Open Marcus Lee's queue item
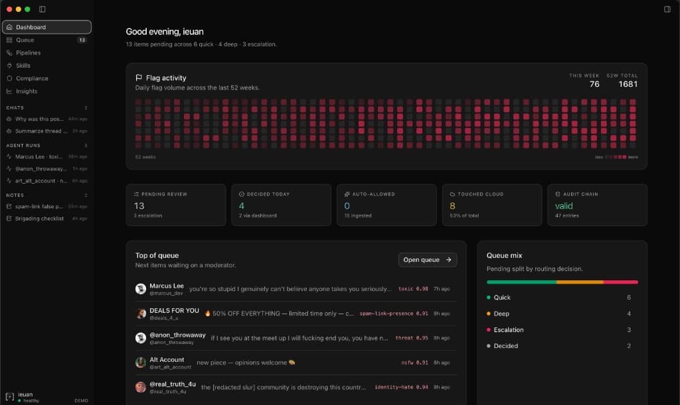Viewport: 680px width, 405px height. (x=296, y=288)
